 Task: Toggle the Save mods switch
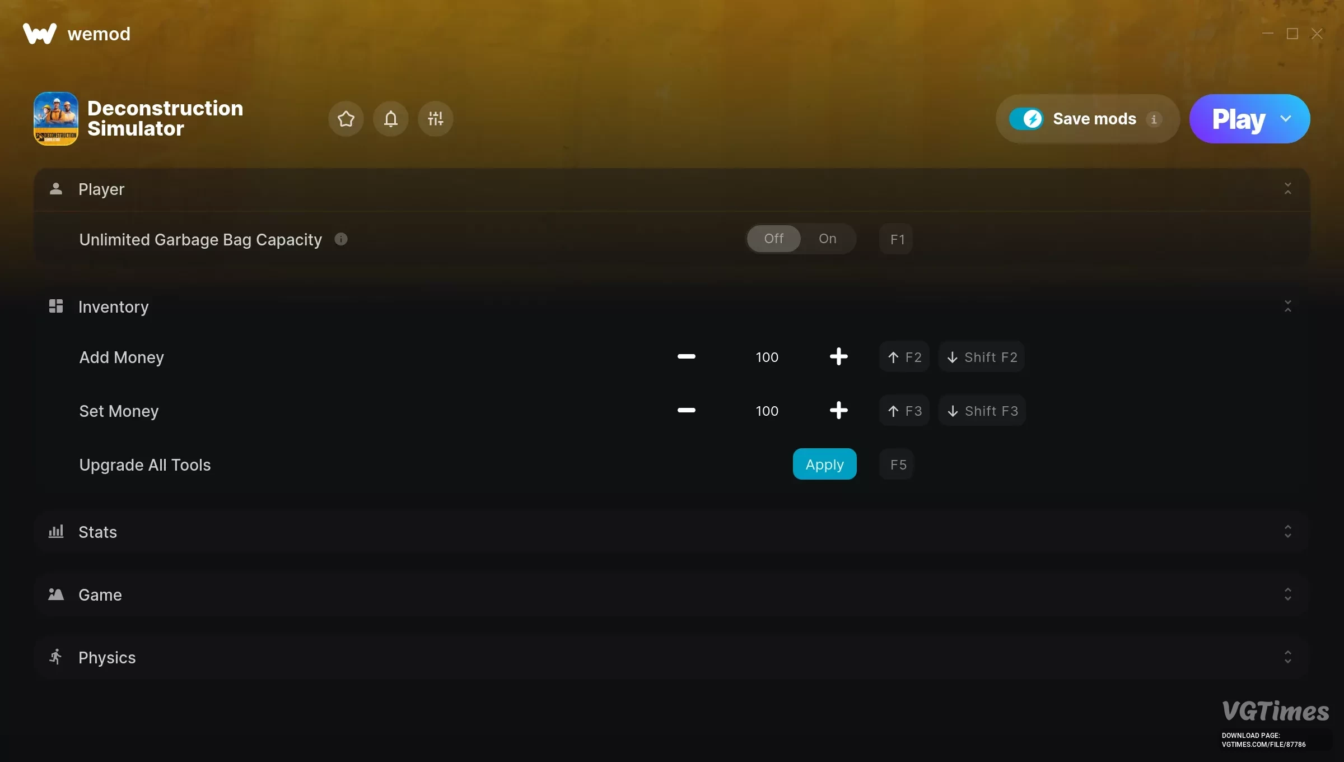pyautogui.click(x=1026, y=119)
